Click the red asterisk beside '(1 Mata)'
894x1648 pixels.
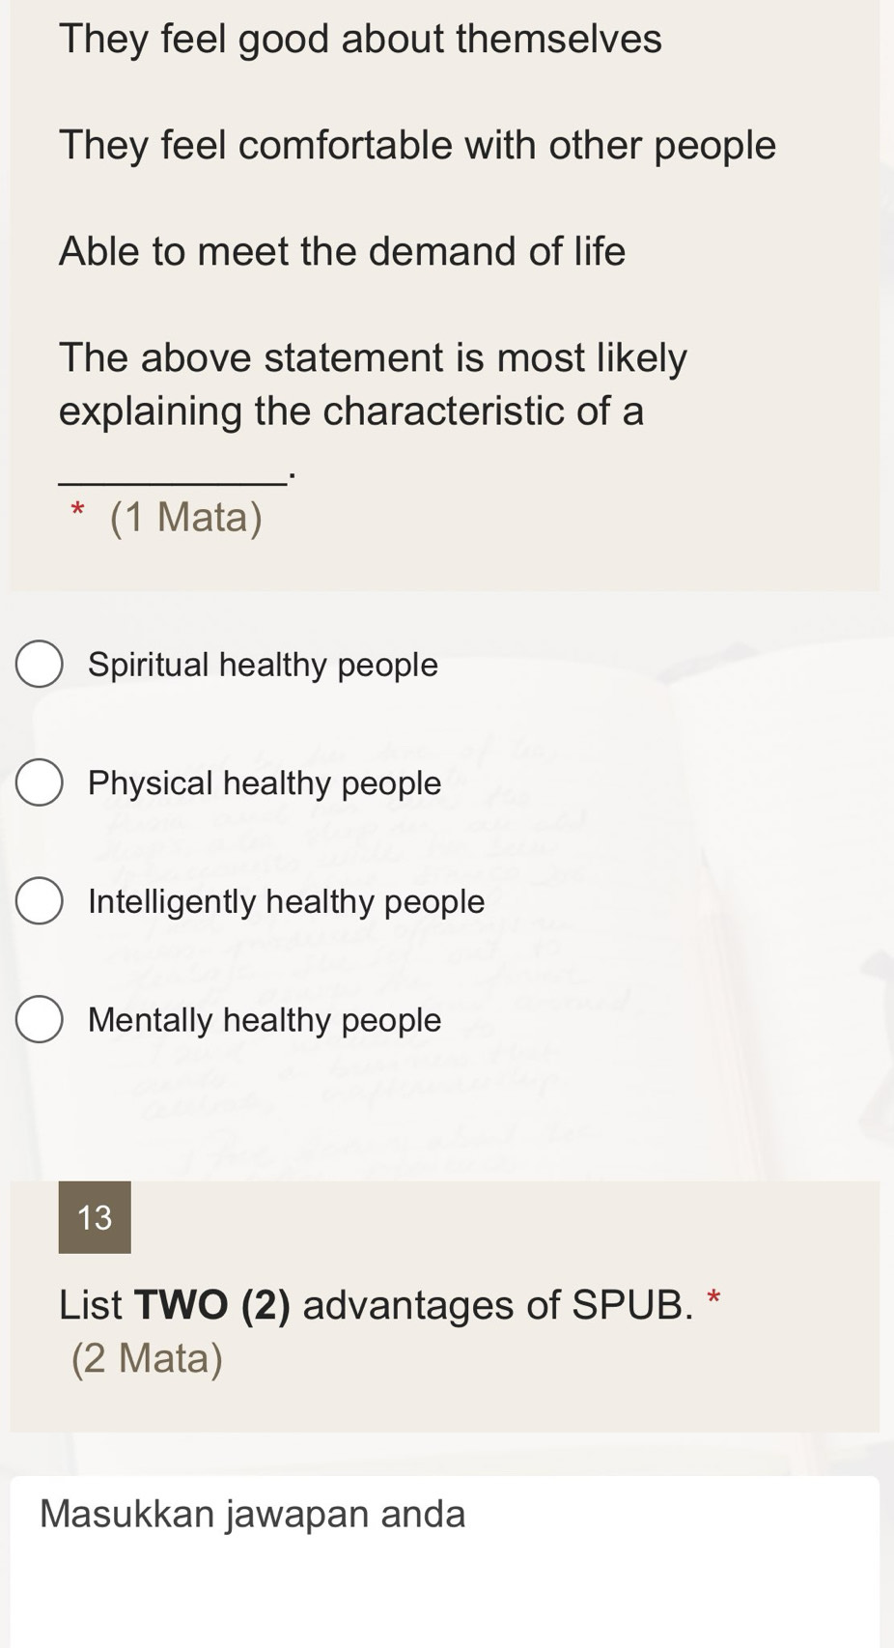pos(78,510)
